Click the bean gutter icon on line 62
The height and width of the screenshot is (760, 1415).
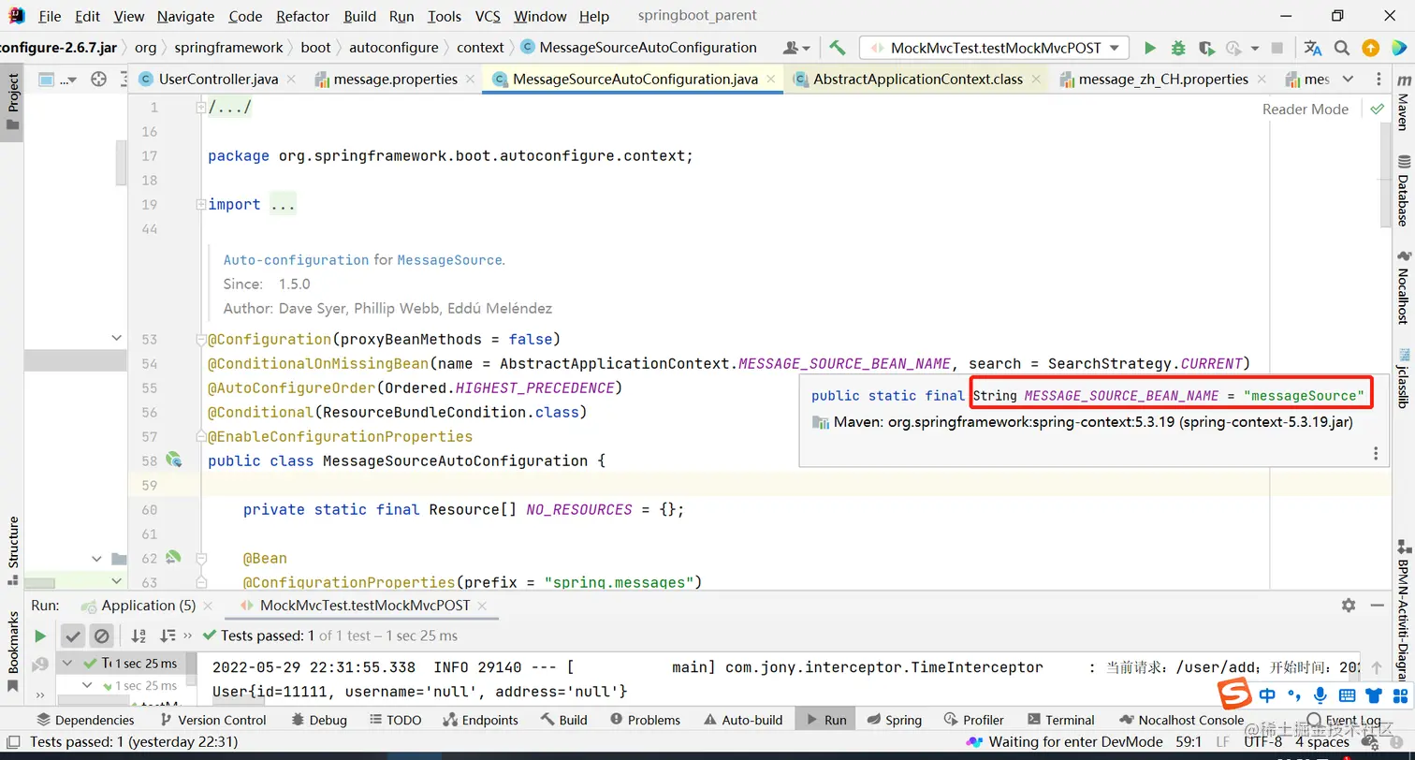[173, 558]
